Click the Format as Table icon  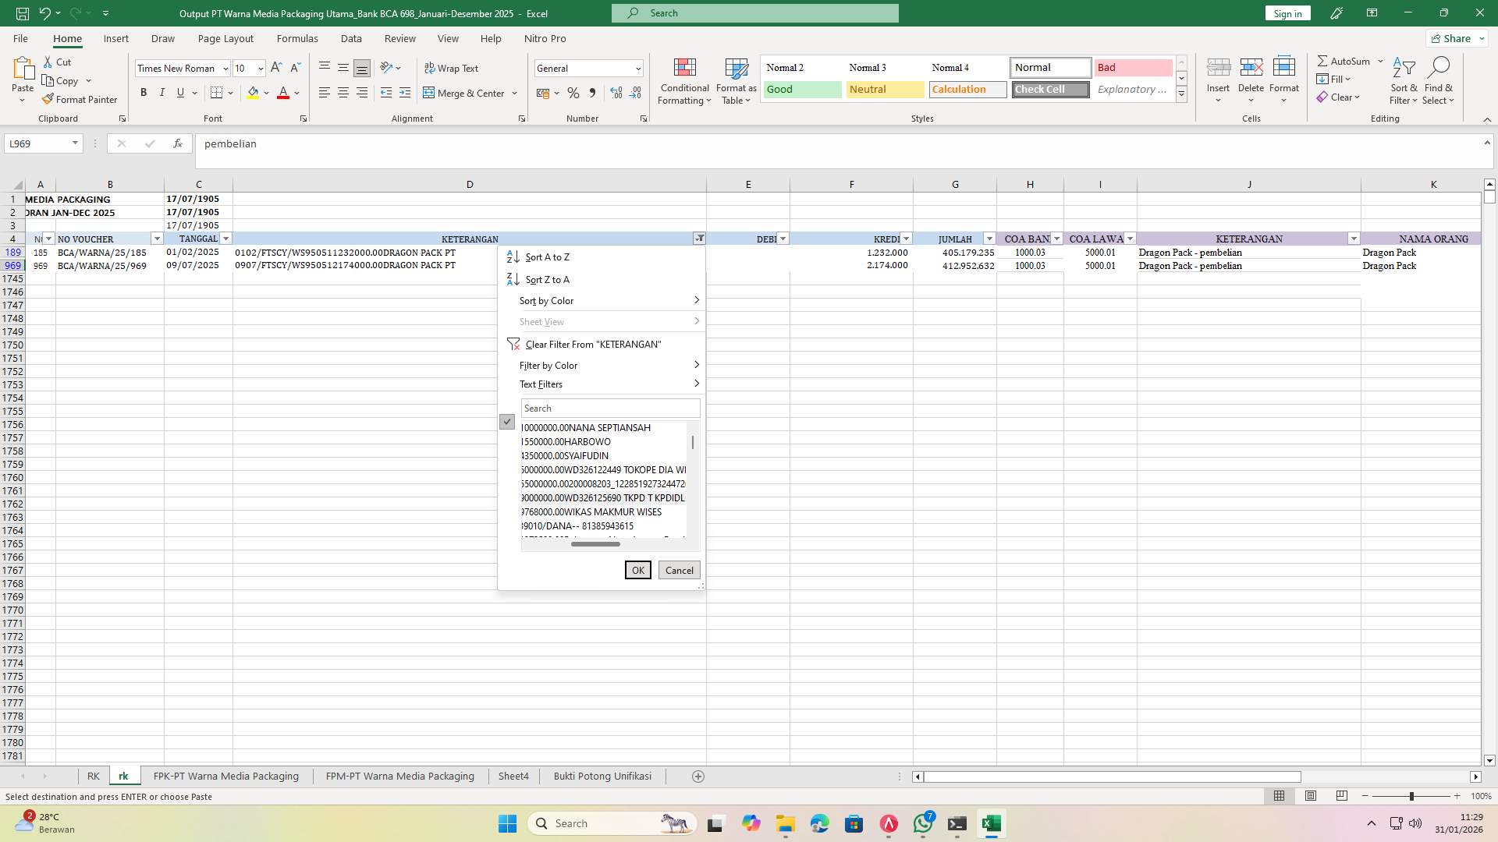click(x=734, y=80)
